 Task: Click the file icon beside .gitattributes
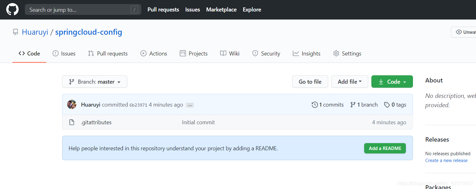tap(72, 122)
